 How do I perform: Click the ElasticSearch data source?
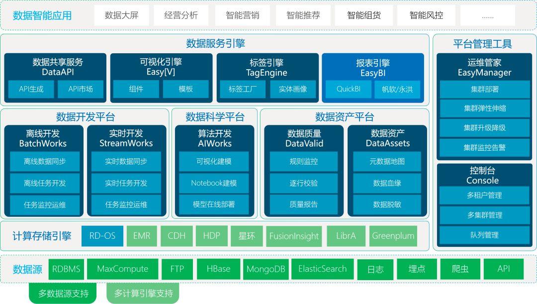click(x=323, y=269)
